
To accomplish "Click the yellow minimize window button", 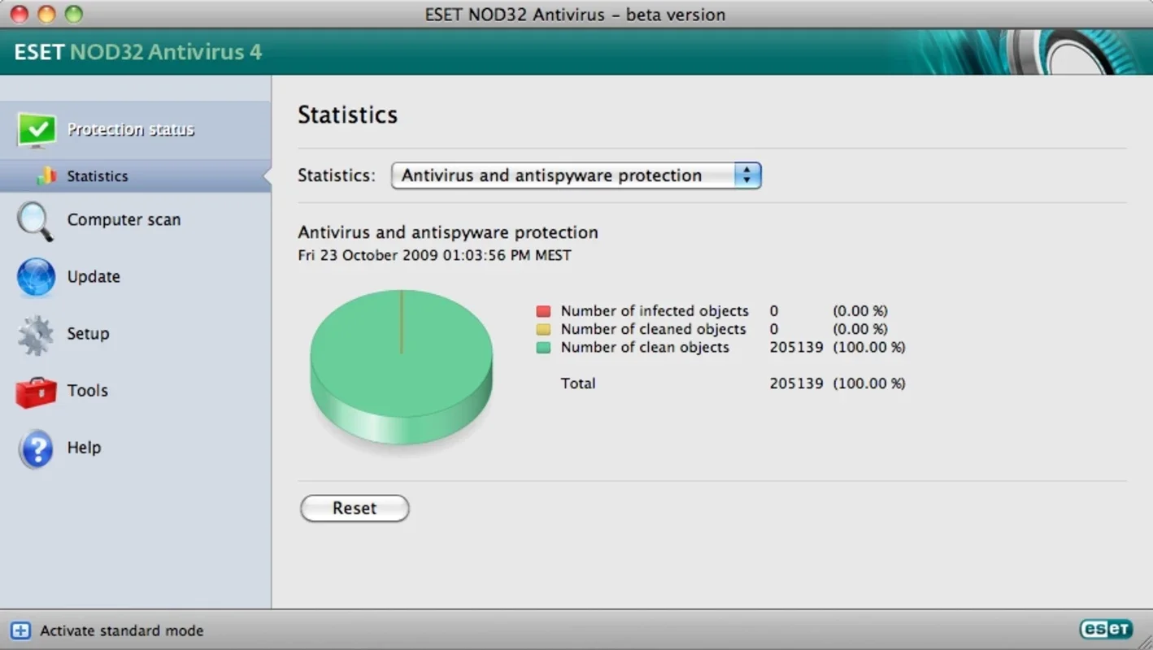I will click(x=47, y=14).
